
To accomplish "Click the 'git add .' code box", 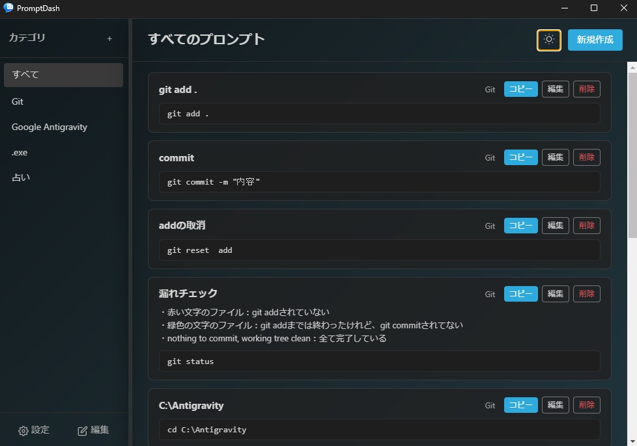I will click(x=380, y=114).
